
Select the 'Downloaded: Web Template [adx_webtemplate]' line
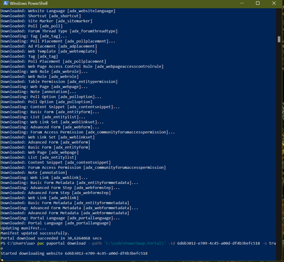tap(49, 51)
